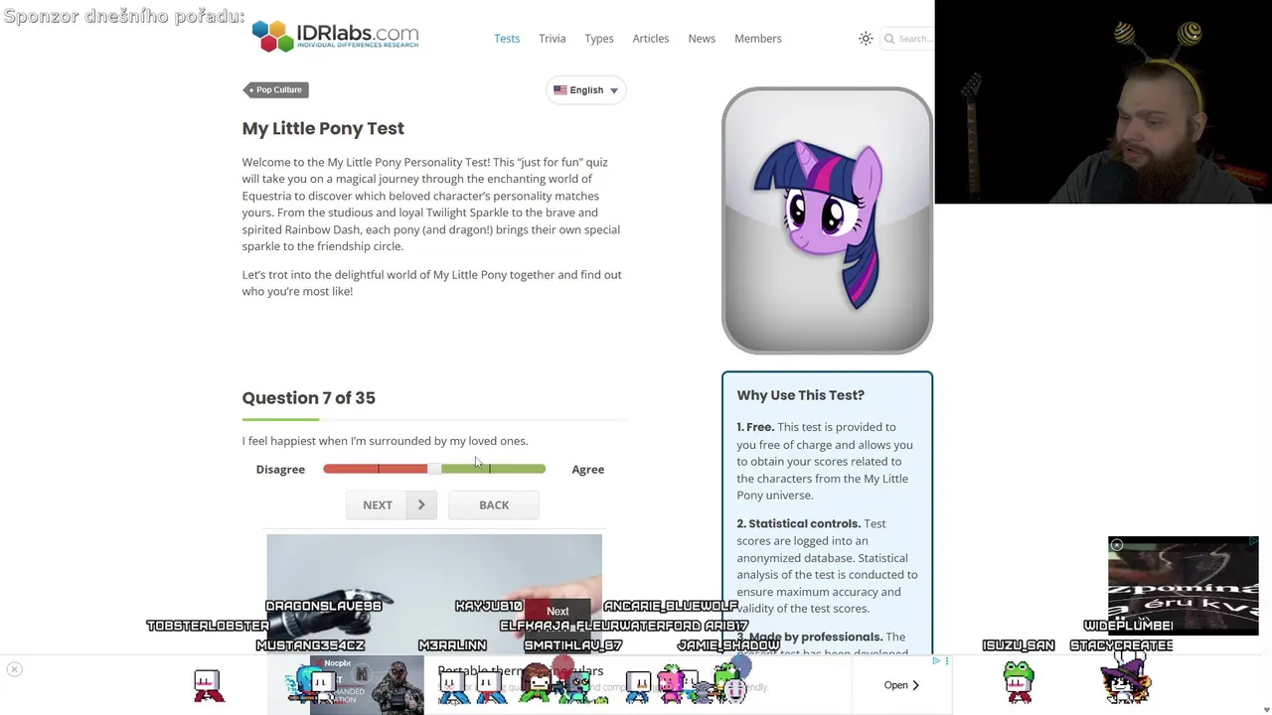Click the witch hat avatar under STACYCREATEE

[x=1126, y=680]
